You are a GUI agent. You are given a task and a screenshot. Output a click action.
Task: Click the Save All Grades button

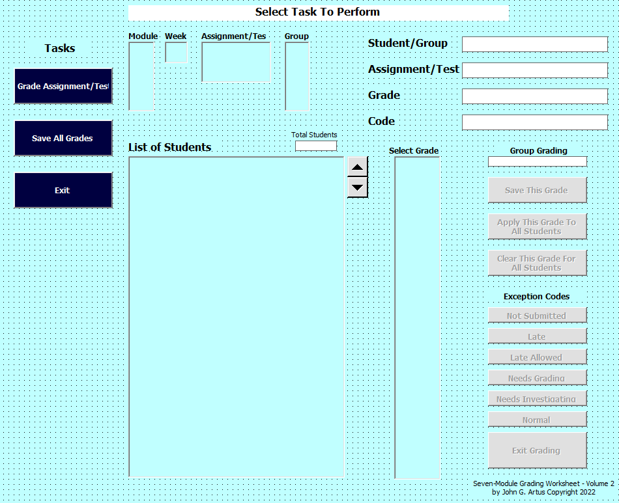tap(63, 138)
